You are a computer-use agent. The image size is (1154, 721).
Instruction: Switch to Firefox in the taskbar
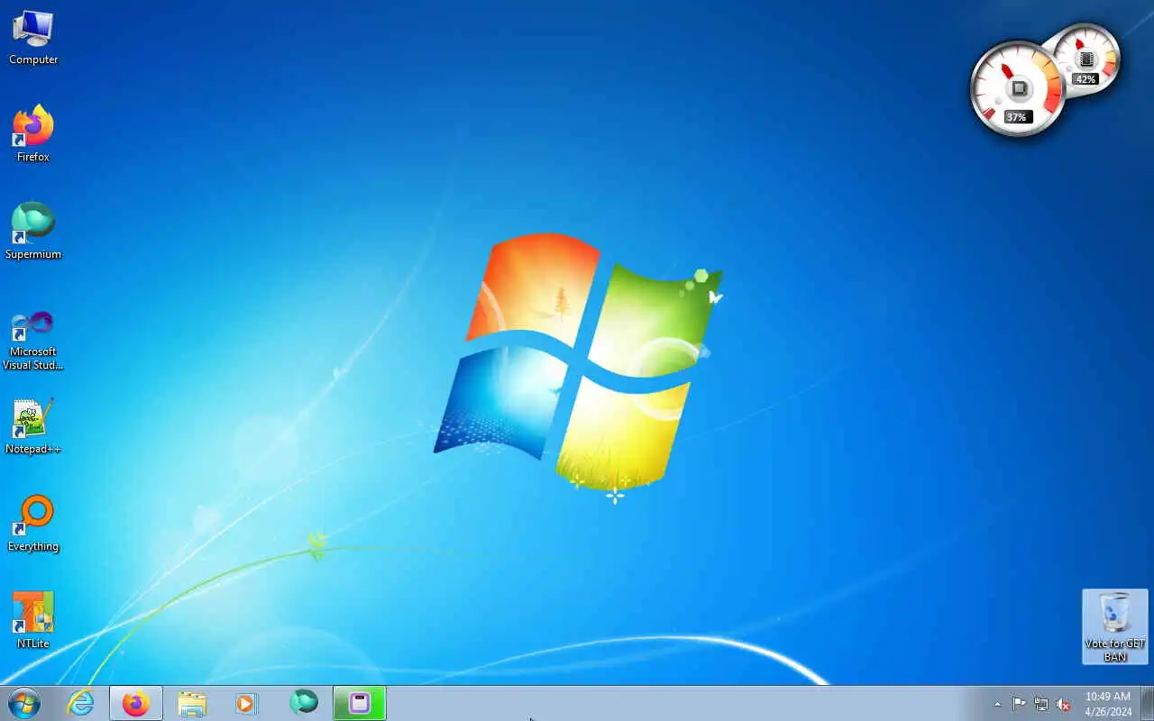pyautogui.click(x=136, y=703)
